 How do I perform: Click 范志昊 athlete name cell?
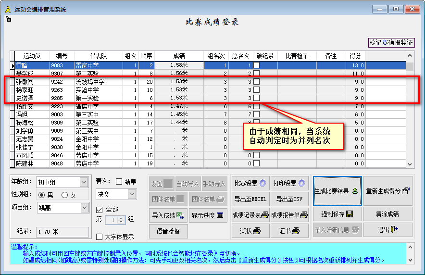coord(32,139)
